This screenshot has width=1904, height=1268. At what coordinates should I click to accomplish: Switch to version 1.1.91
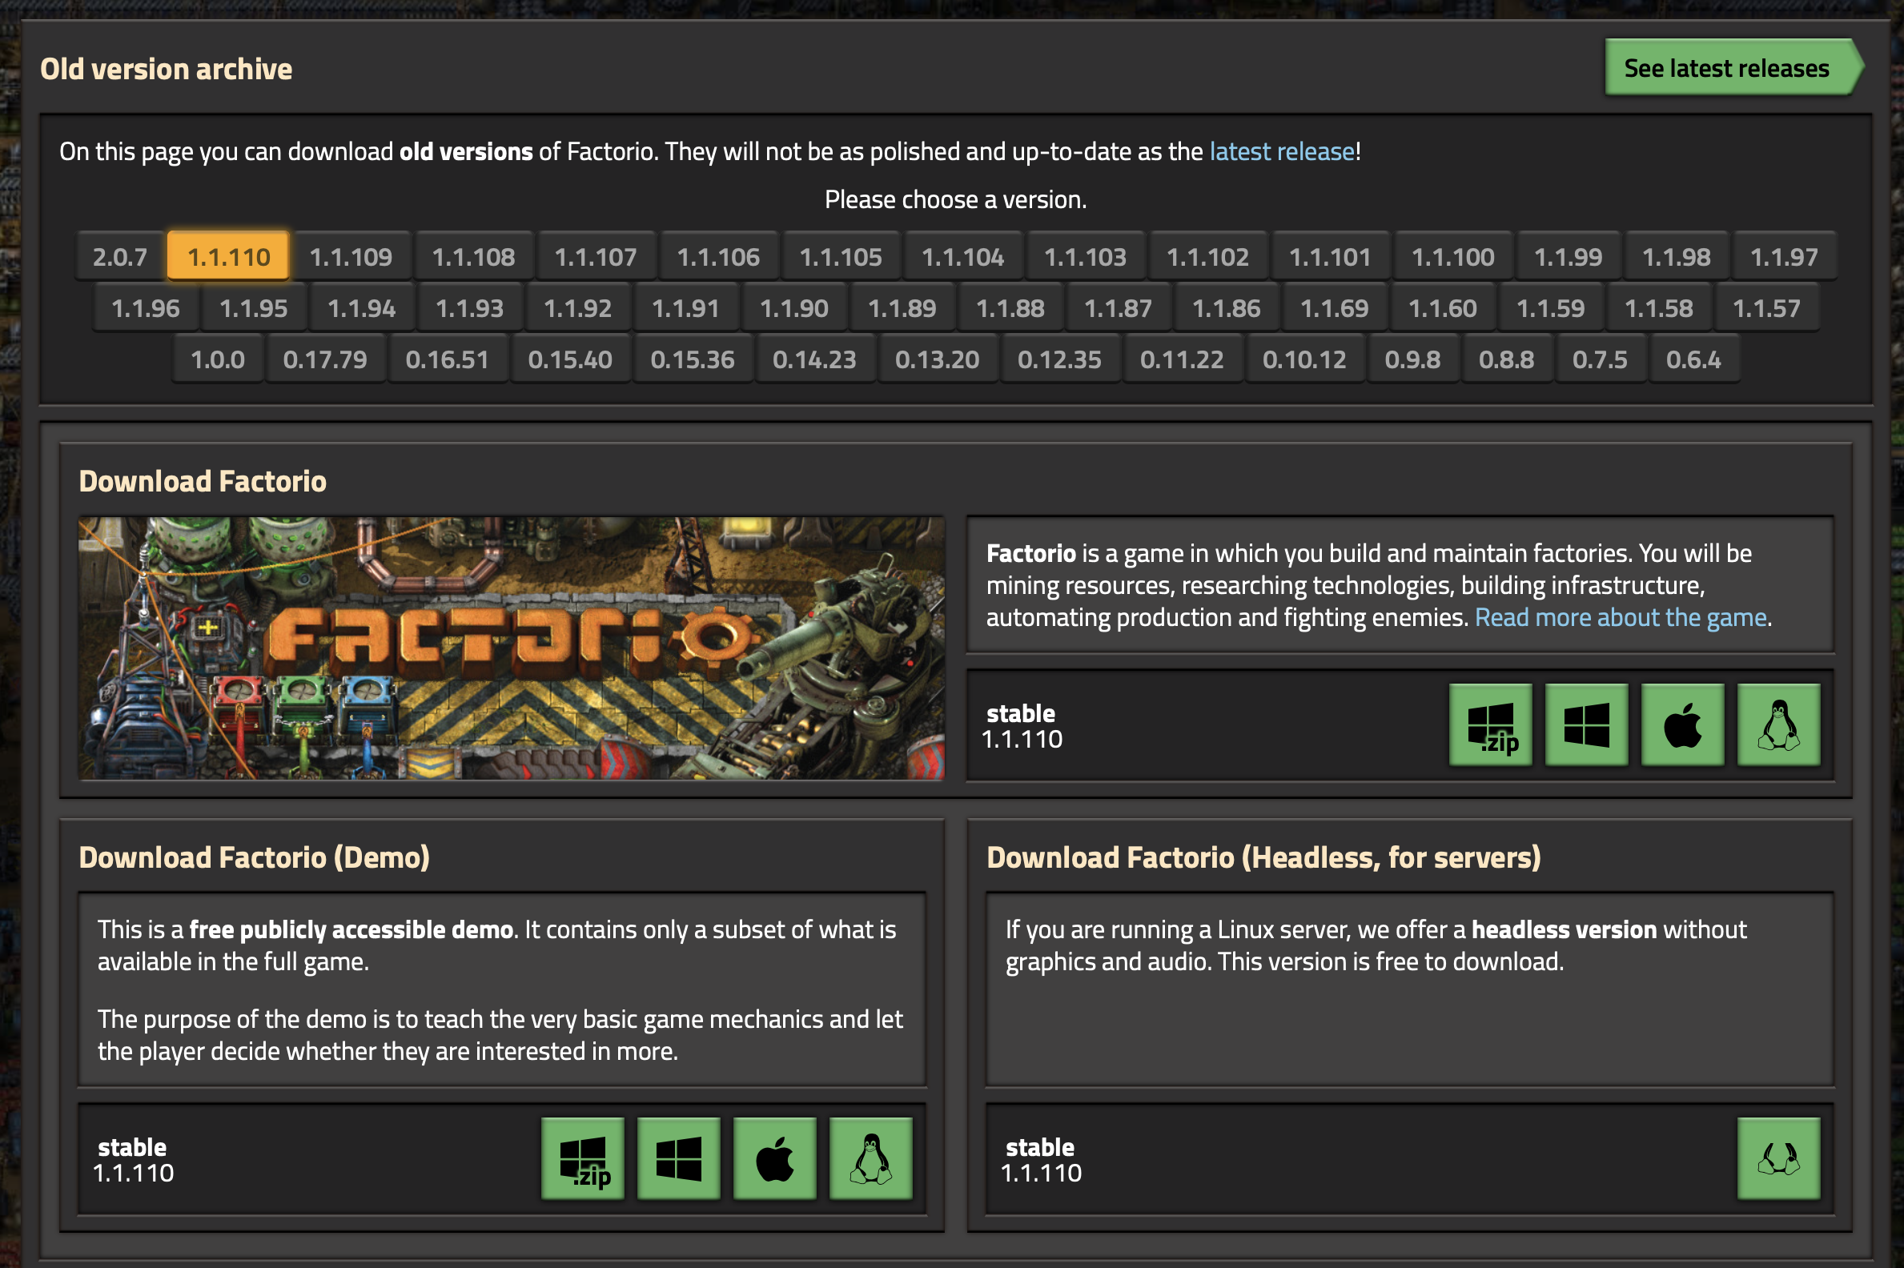[x=686, y=307]
